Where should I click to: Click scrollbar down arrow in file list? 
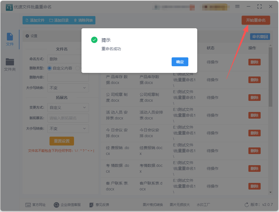pyautogui.click(x=270, y=192)
